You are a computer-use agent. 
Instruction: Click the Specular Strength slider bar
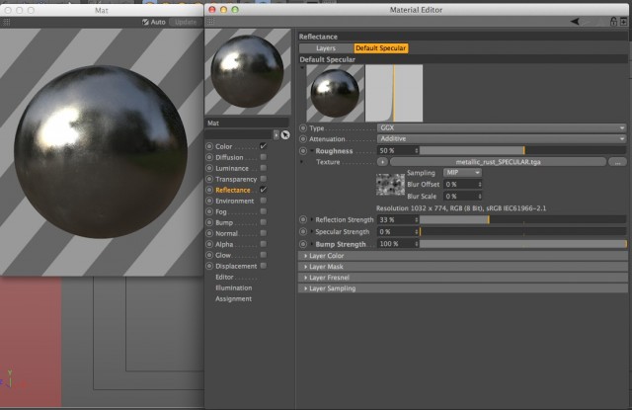(x=523, y=232)
